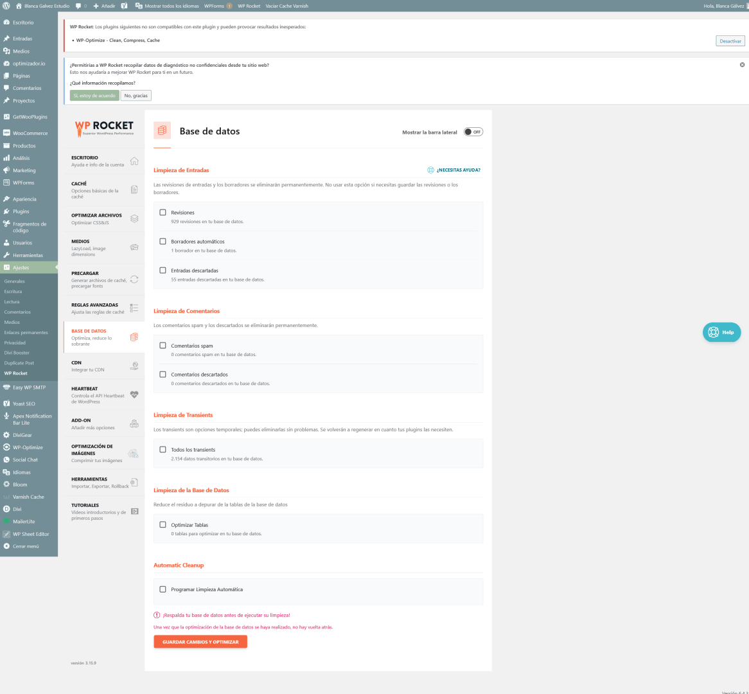Image resolution: width=749 pixels, height=694 pixels.
Task: Click the Caché document icon in WP Rocket
Action: (x=134, y=190)
